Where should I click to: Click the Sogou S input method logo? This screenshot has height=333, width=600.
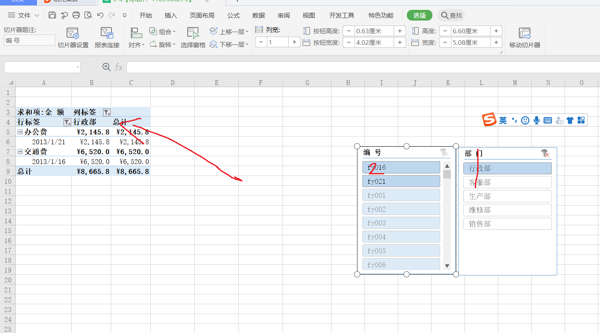[490, 120]
